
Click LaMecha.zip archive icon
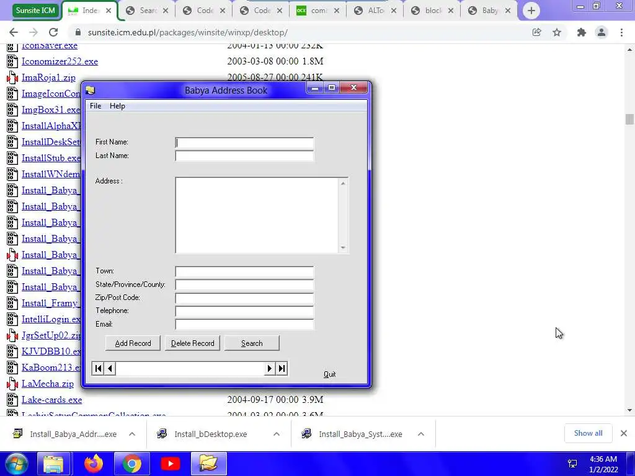tap(12, 384)
